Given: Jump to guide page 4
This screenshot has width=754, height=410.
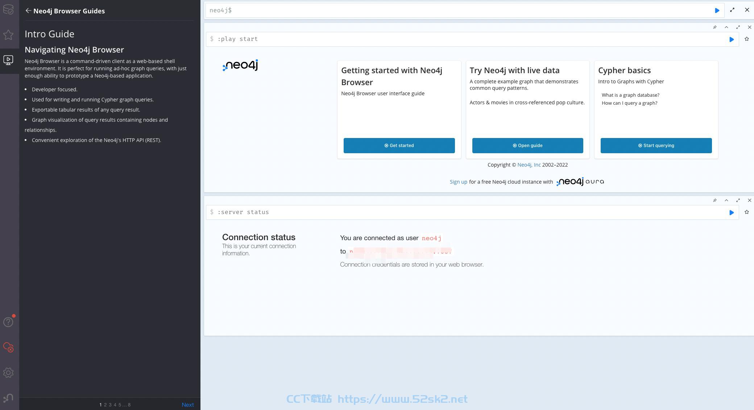Looking at the screenshot, I should (x=115, y=405).
